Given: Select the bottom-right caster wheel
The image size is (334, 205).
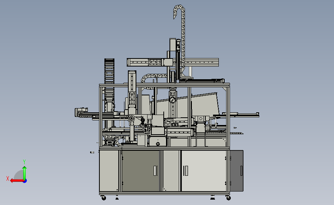Looking at the screenshot, I should pyautogui.click(x=228, y=198).
